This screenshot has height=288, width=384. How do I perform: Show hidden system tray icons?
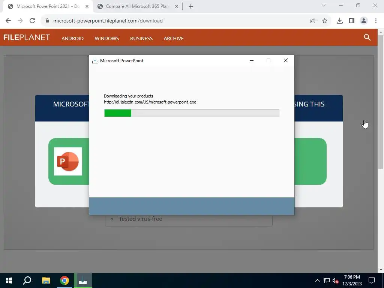317,280
